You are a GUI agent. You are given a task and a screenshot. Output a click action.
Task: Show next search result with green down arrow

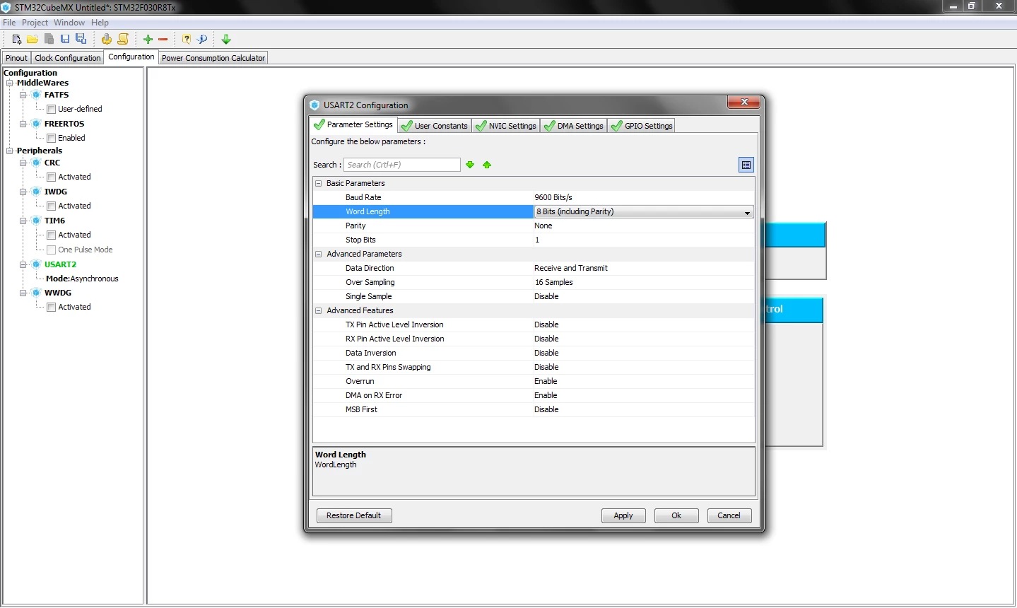click(470, 165)
